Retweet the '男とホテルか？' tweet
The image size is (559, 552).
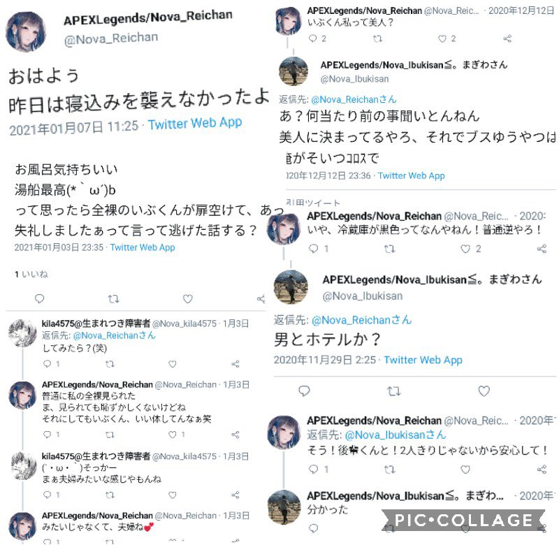click(393, 391)
